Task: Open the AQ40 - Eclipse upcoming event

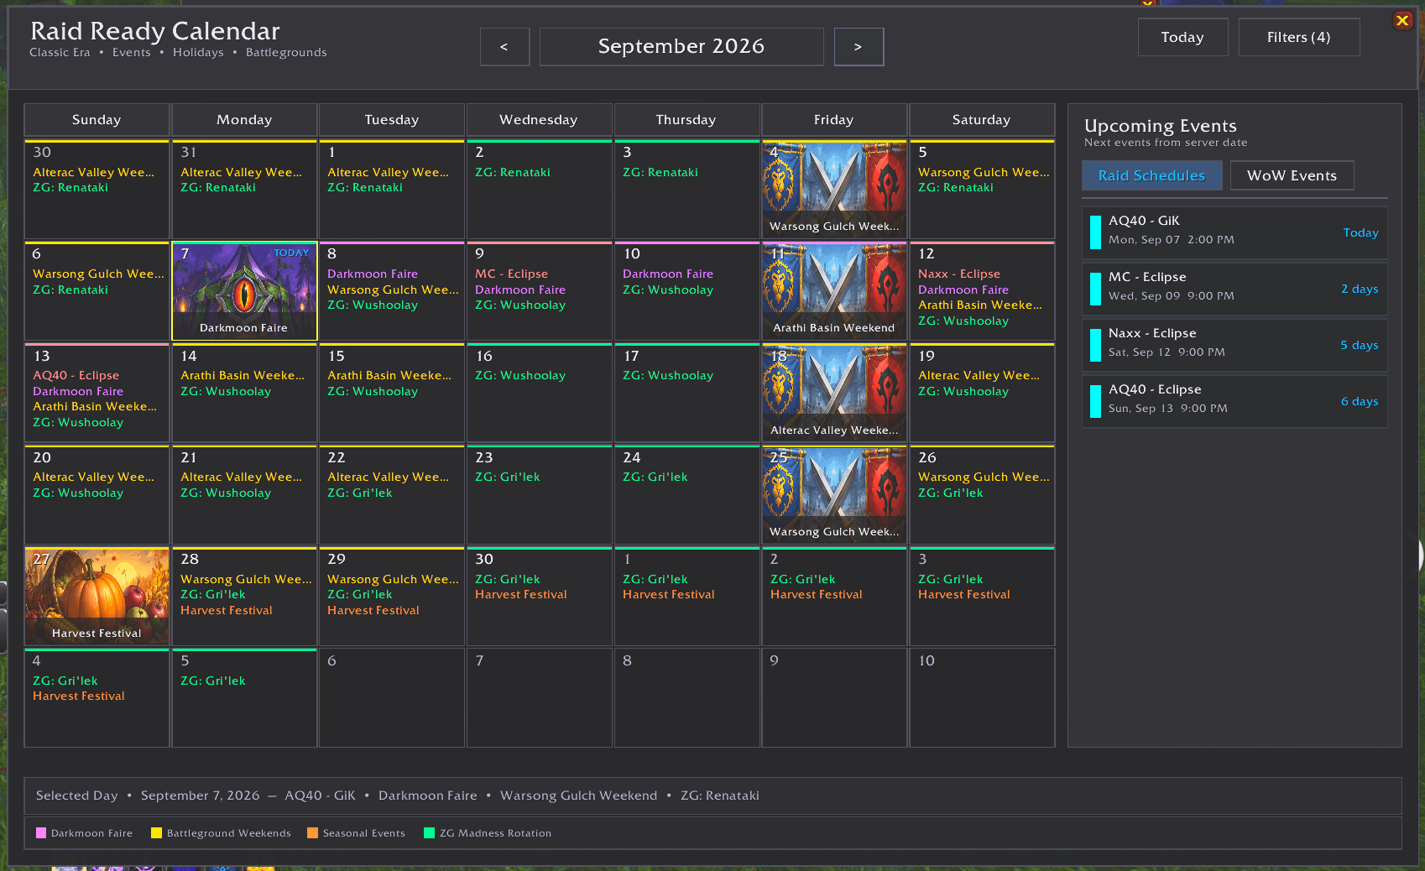Action: coord(1234,401)
